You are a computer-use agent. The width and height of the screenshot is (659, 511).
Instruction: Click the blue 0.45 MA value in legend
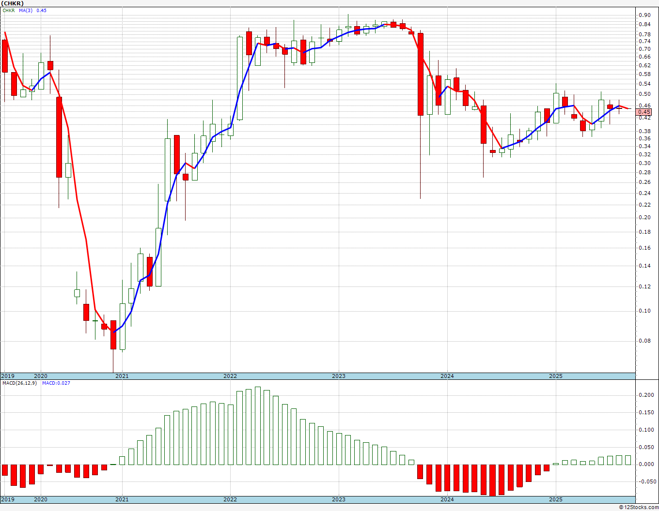point(42,10)
